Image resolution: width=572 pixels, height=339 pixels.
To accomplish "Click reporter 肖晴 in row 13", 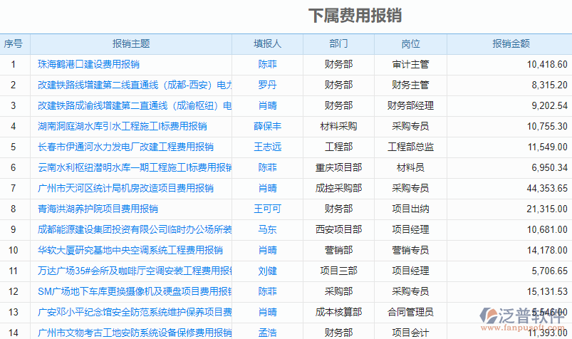I will [267, 313].
